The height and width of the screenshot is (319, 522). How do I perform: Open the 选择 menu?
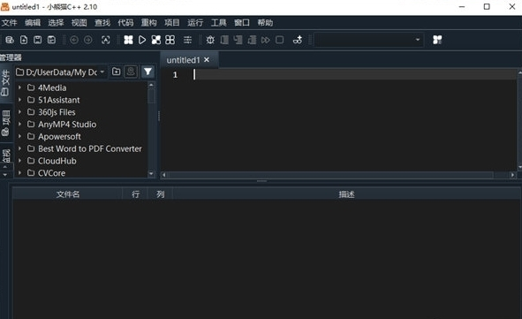[56, 23]
